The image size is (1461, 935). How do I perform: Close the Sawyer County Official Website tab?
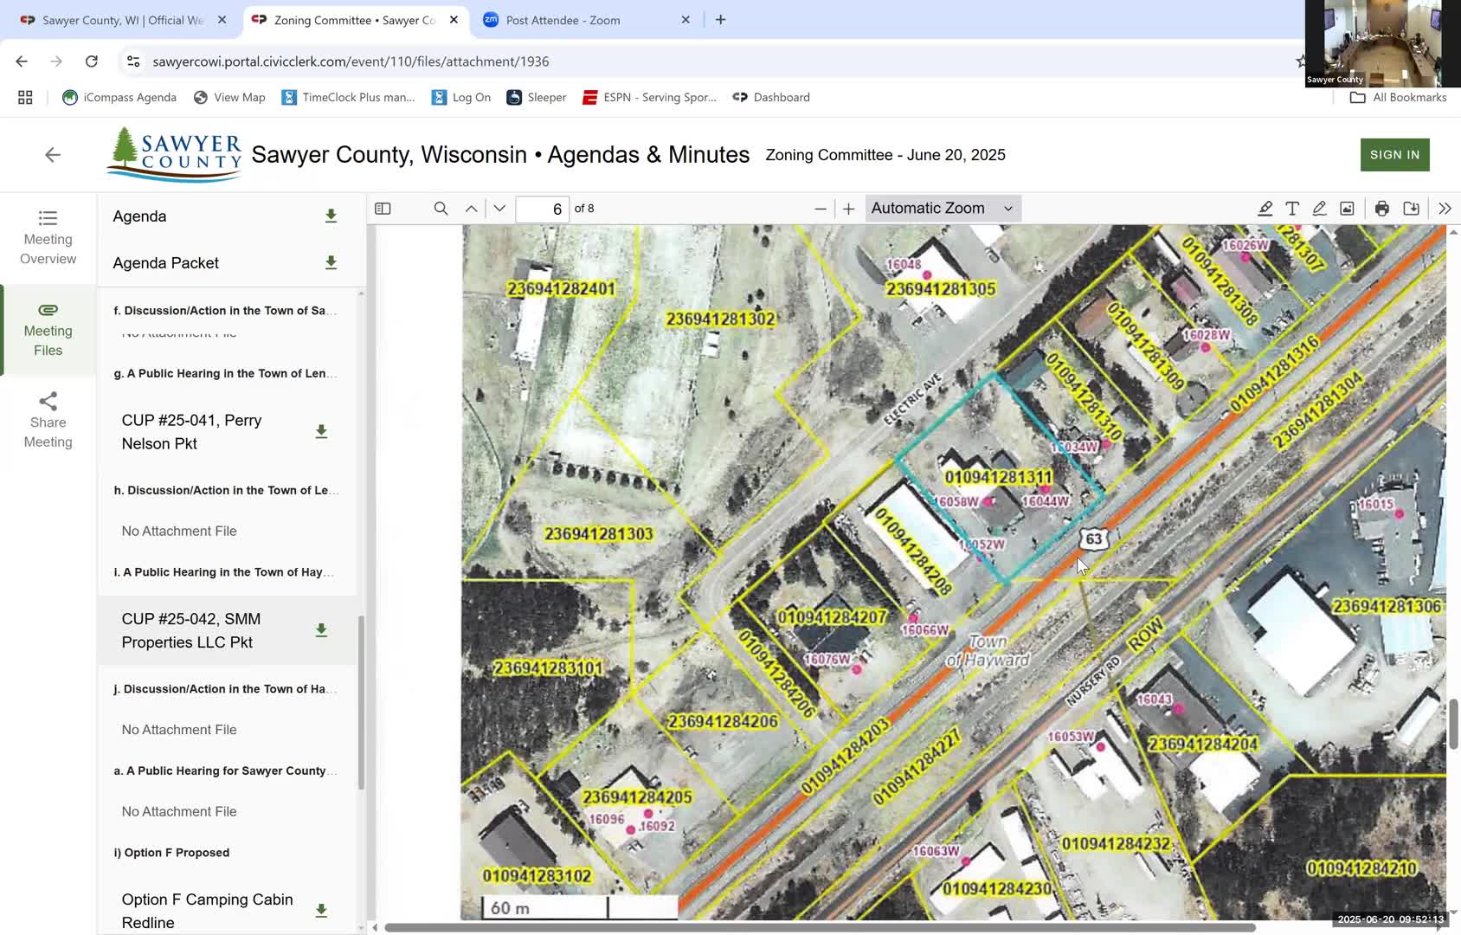tap(222, 20)
